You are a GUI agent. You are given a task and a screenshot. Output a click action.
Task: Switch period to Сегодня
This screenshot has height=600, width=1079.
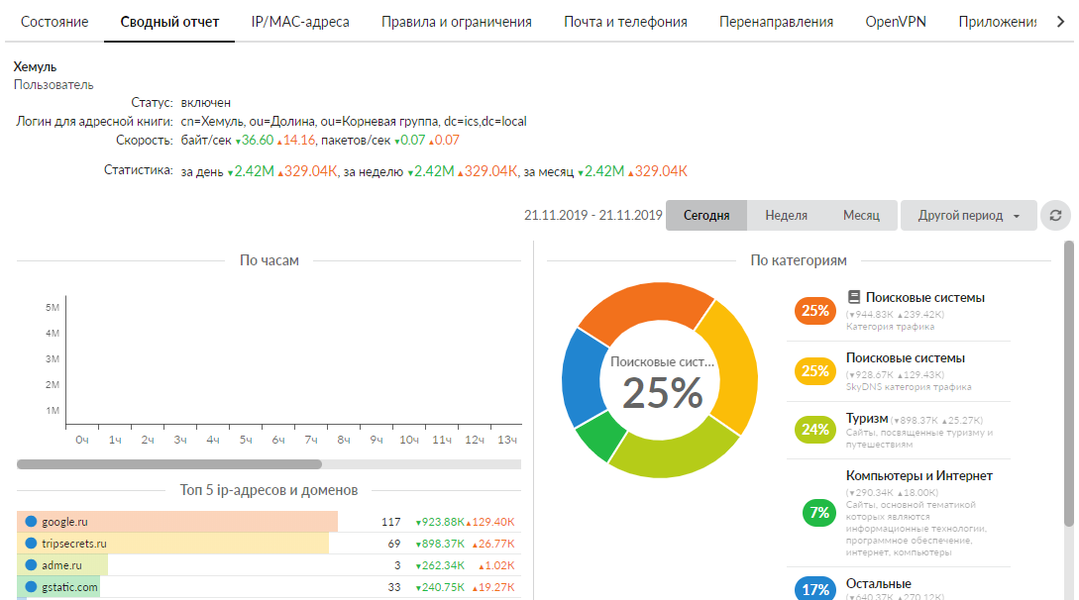(705, 216)
